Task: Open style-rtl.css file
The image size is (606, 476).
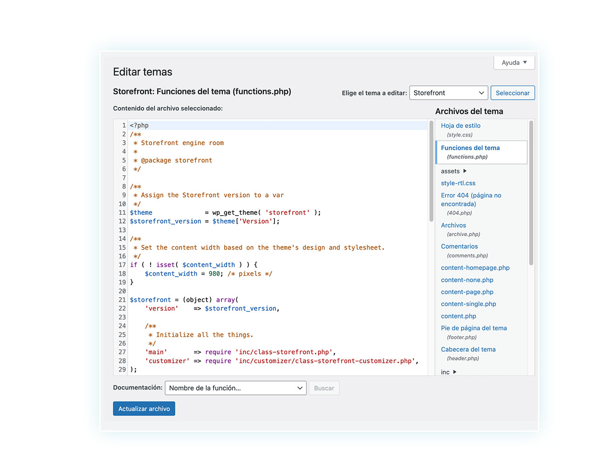Action: click(x=458, y=183)
